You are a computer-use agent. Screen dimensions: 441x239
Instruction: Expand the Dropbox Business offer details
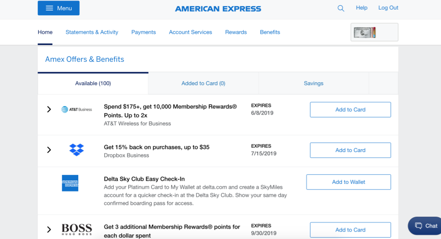[x=49, y=150]
